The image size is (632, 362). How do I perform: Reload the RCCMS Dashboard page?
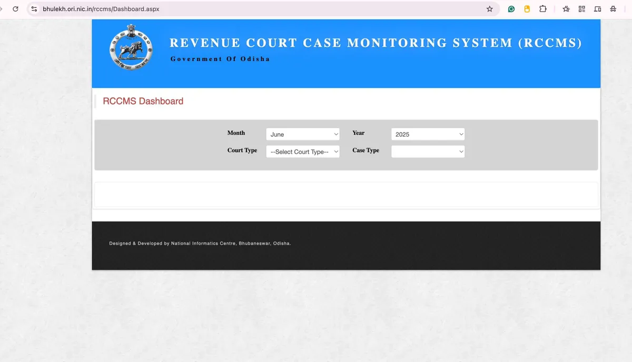[15, 9]
